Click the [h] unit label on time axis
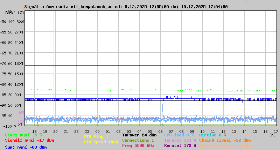280x150 pixels. point(272,135)
